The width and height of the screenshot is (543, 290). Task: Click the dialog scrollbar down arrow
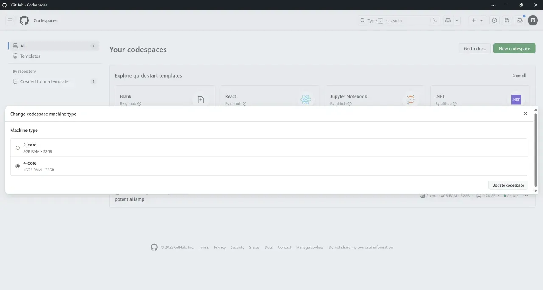coord(535,191)
